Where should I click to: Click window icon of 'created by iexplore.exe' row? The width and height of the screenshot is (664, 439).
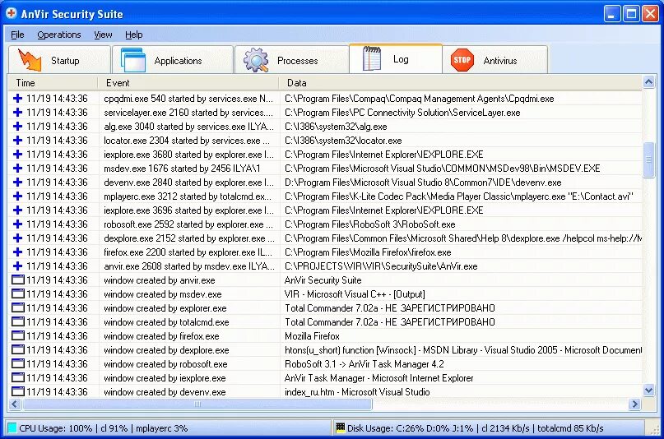tap(18, 377)
